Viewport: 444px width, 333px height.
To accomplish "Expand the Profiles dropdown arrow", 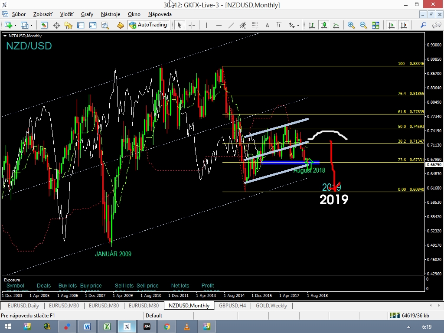I will (31, 26).
